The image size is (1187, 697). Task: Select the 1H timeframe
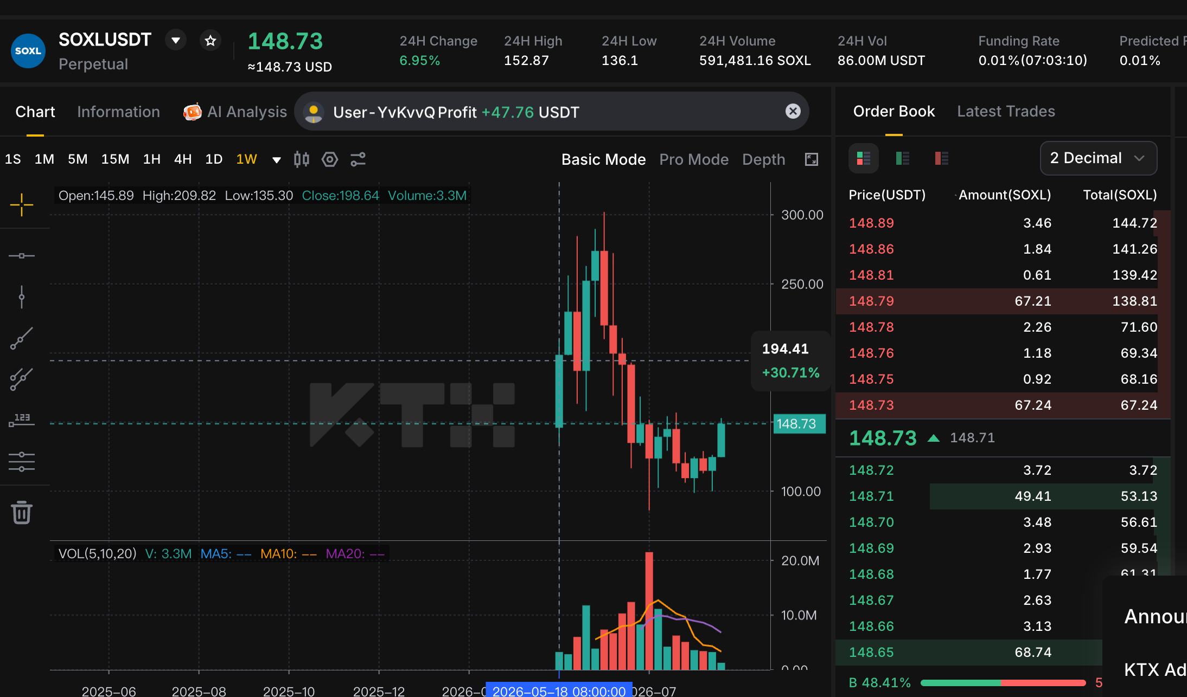pyautogui.click(x=152, y=159)
